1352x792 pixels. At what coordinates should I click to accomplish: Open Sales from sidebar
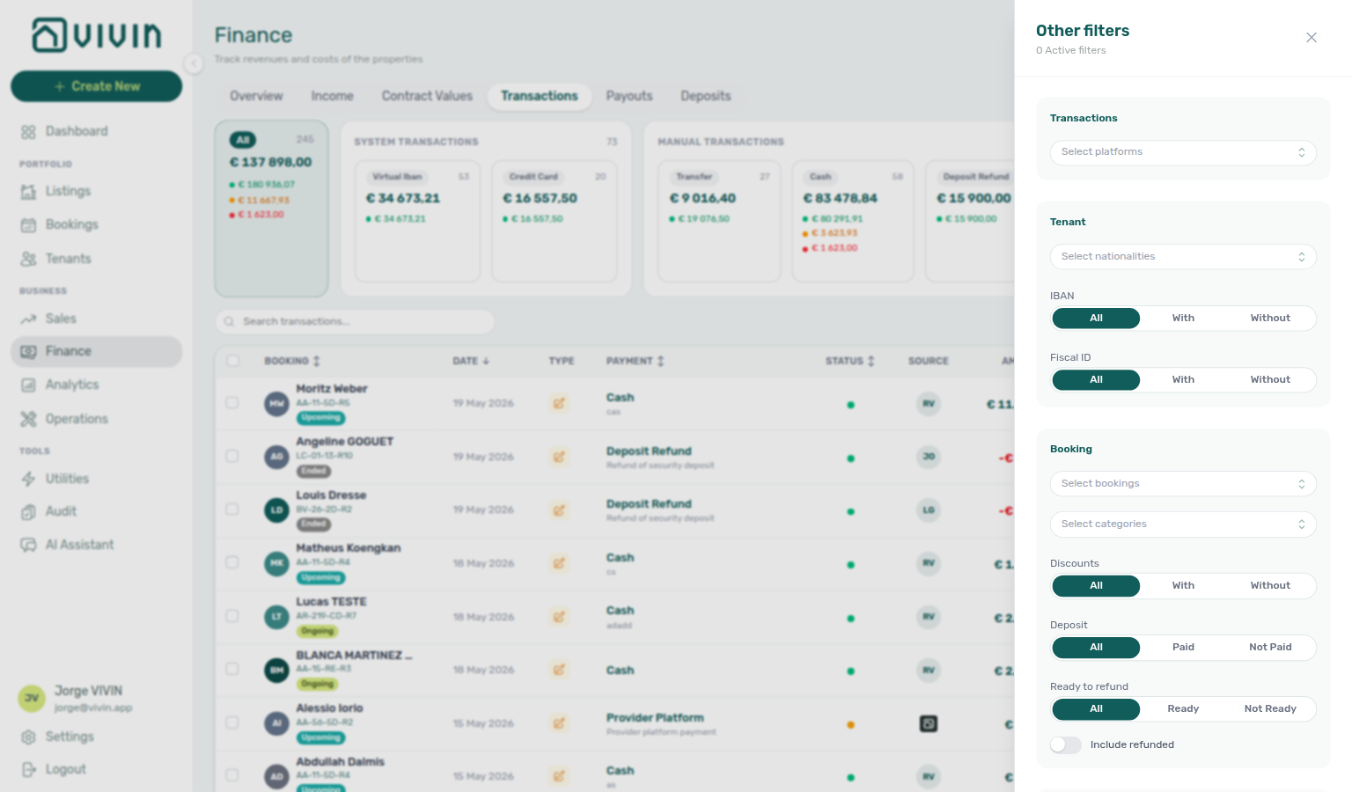(x=97, y=319)
